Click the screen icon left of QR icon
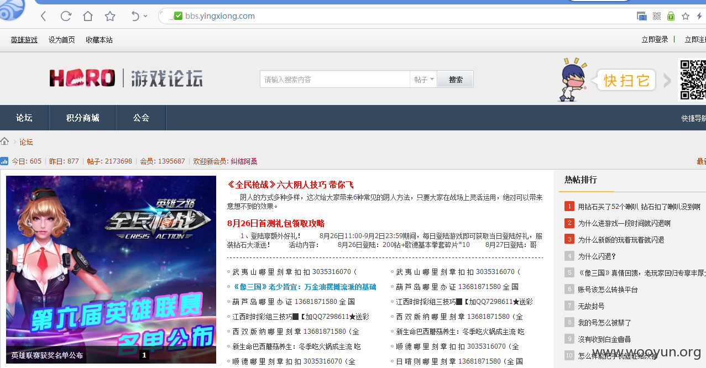Image resolution: width=706 pixels, height=368 pixels. [x=642, y=16]
